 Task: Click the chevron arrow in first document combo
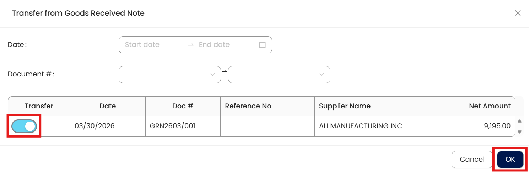click(x=212, y=75)
